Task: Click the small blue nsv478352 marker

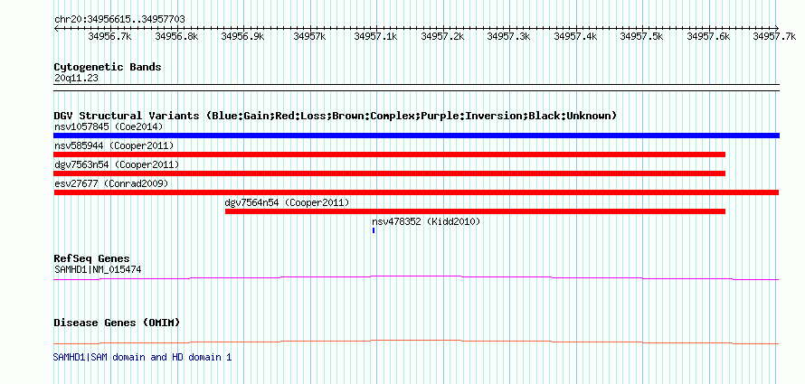Action: click(x=374, y=230)
